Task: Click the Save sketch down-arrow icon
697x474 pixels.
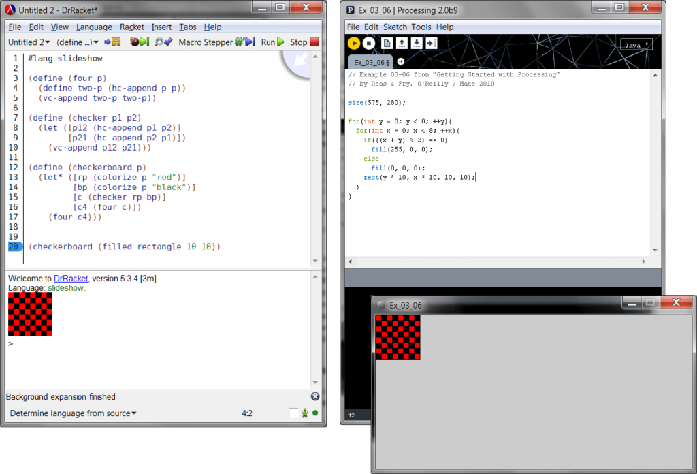Action: [417, 44]
